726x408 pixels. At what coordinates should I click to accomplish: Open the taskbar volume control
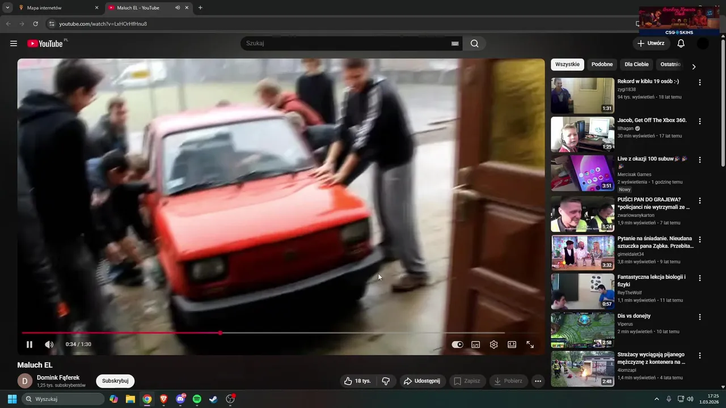click(x=690, y=399)
